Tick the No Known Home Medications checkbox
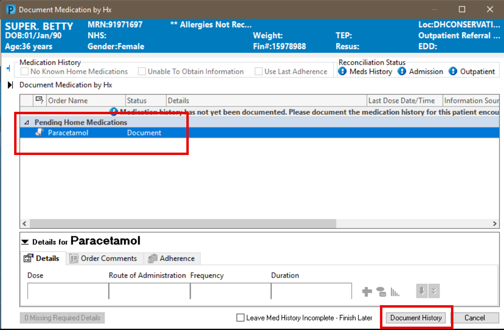 (25, 71)
